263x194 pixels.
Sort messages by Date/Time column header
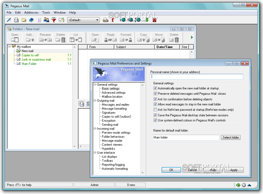167,47
